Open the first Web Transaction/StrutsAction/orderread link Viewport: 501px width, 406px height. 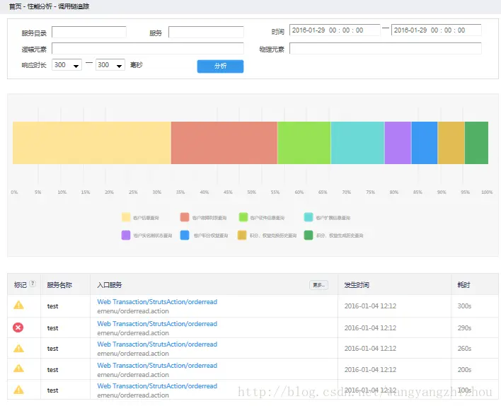point(157,302)
